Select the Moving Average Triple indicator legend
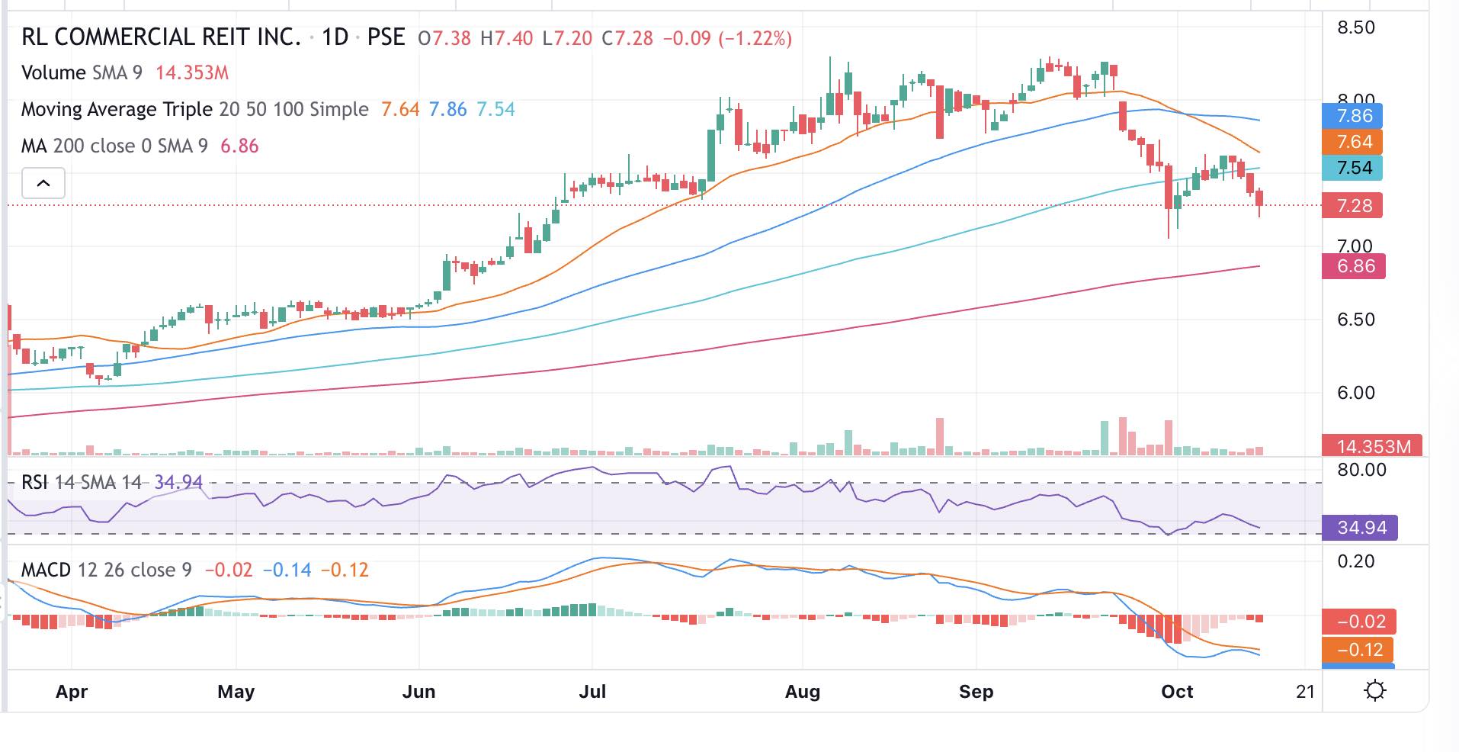This screenshot has width=1459, height=752. 194,109
